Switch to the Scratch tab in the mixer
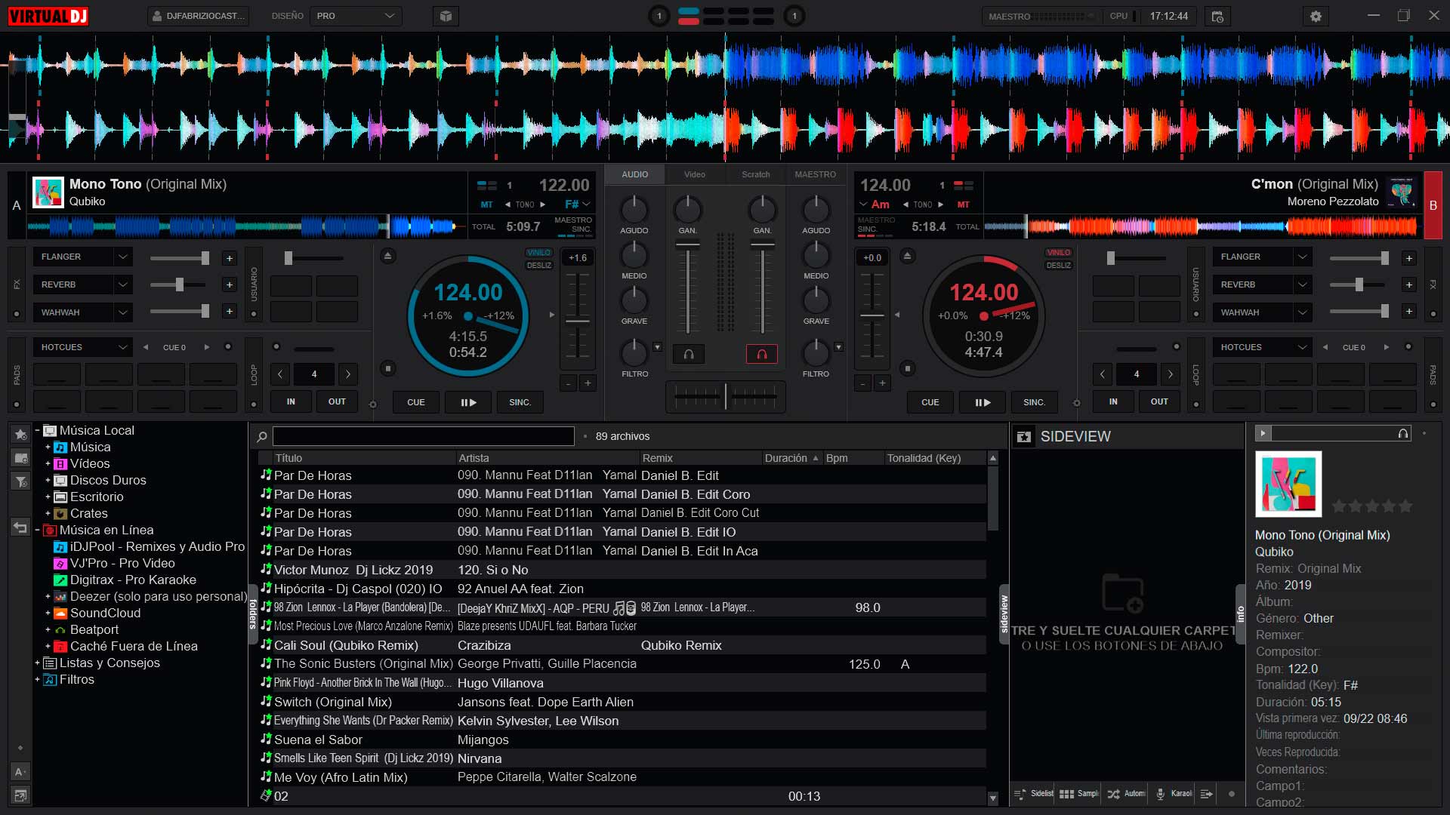Image resolution: width=1450 pixels, height=815 pixels. tap(754, 174)
